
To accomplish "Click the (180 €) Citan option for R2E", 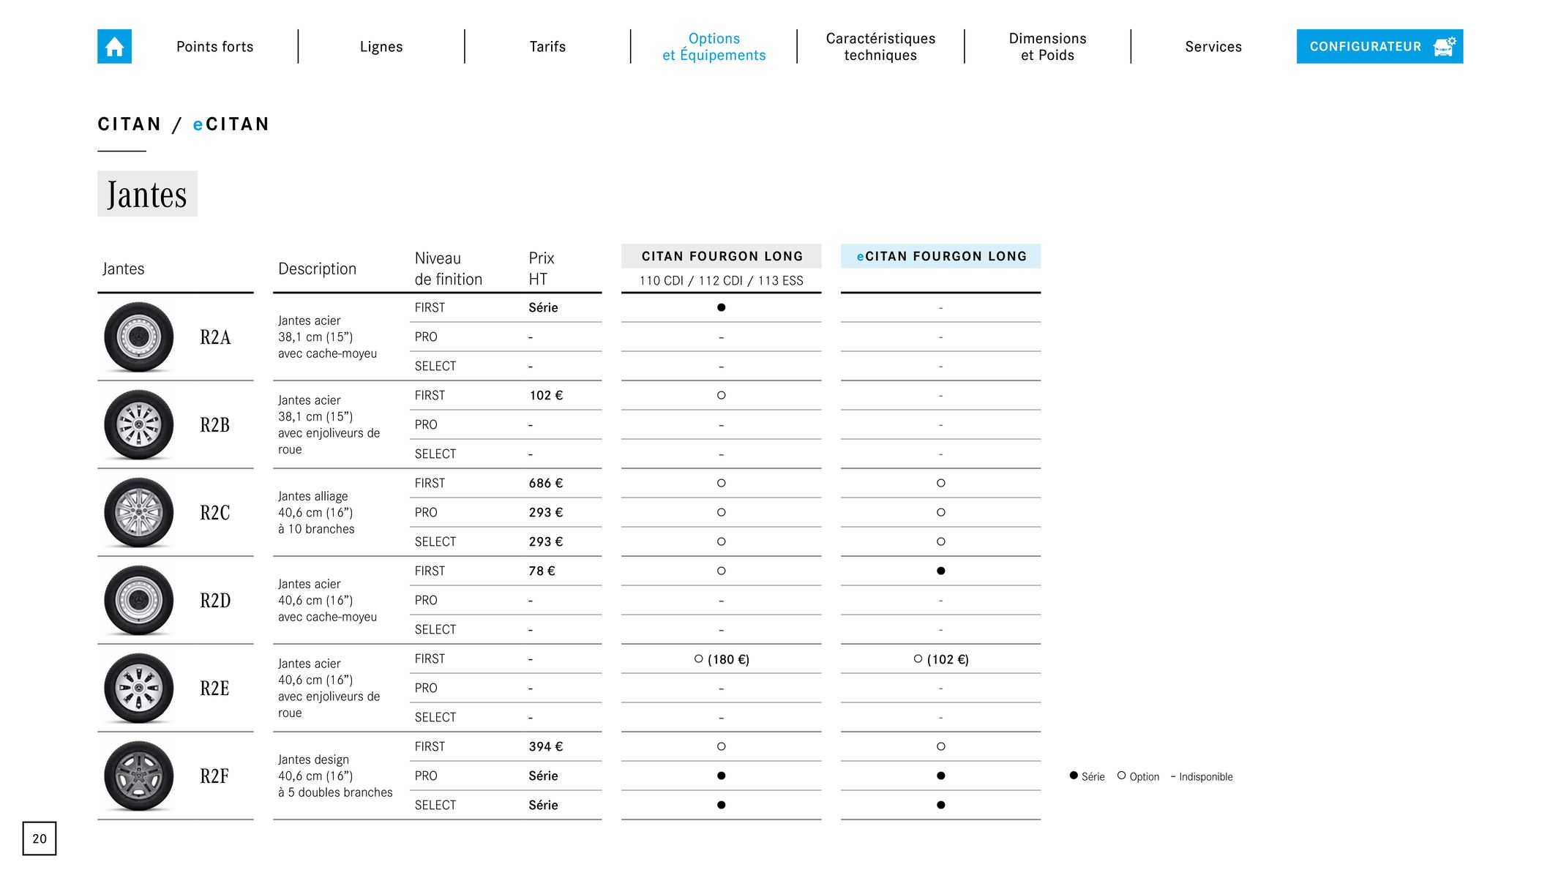I will [722, 659].
